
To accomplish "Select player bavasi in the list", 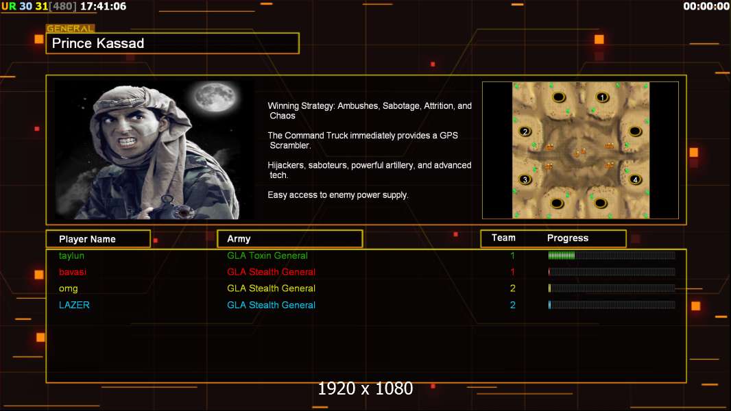I will (73, 272).
